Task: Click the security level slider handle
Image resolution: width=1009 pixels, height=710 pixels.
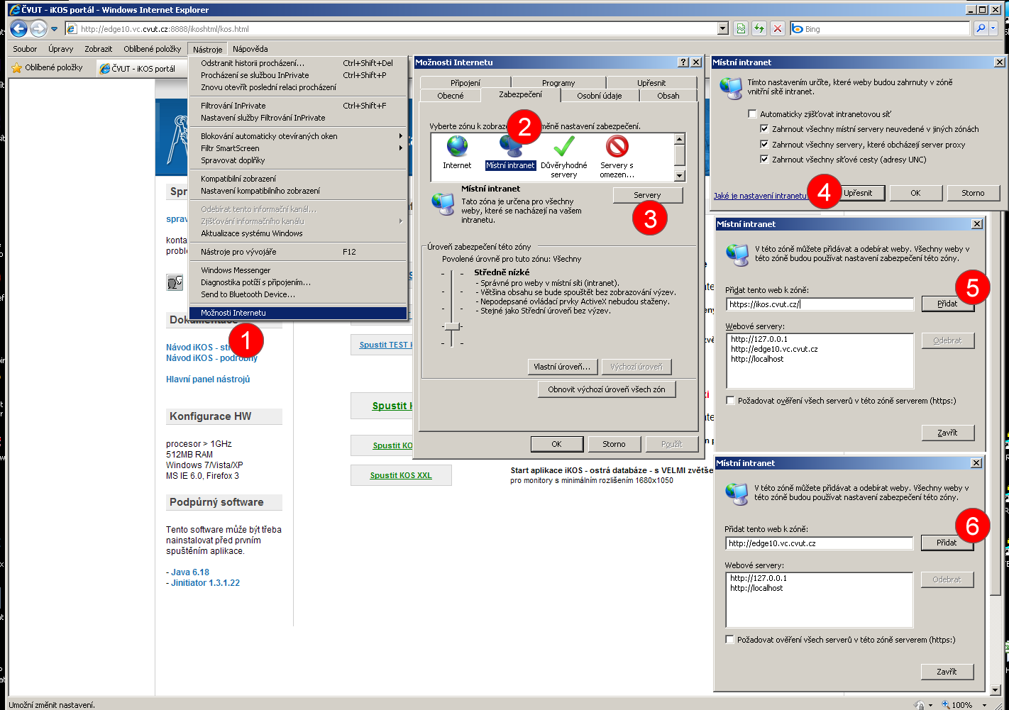Action: (451, 326)
